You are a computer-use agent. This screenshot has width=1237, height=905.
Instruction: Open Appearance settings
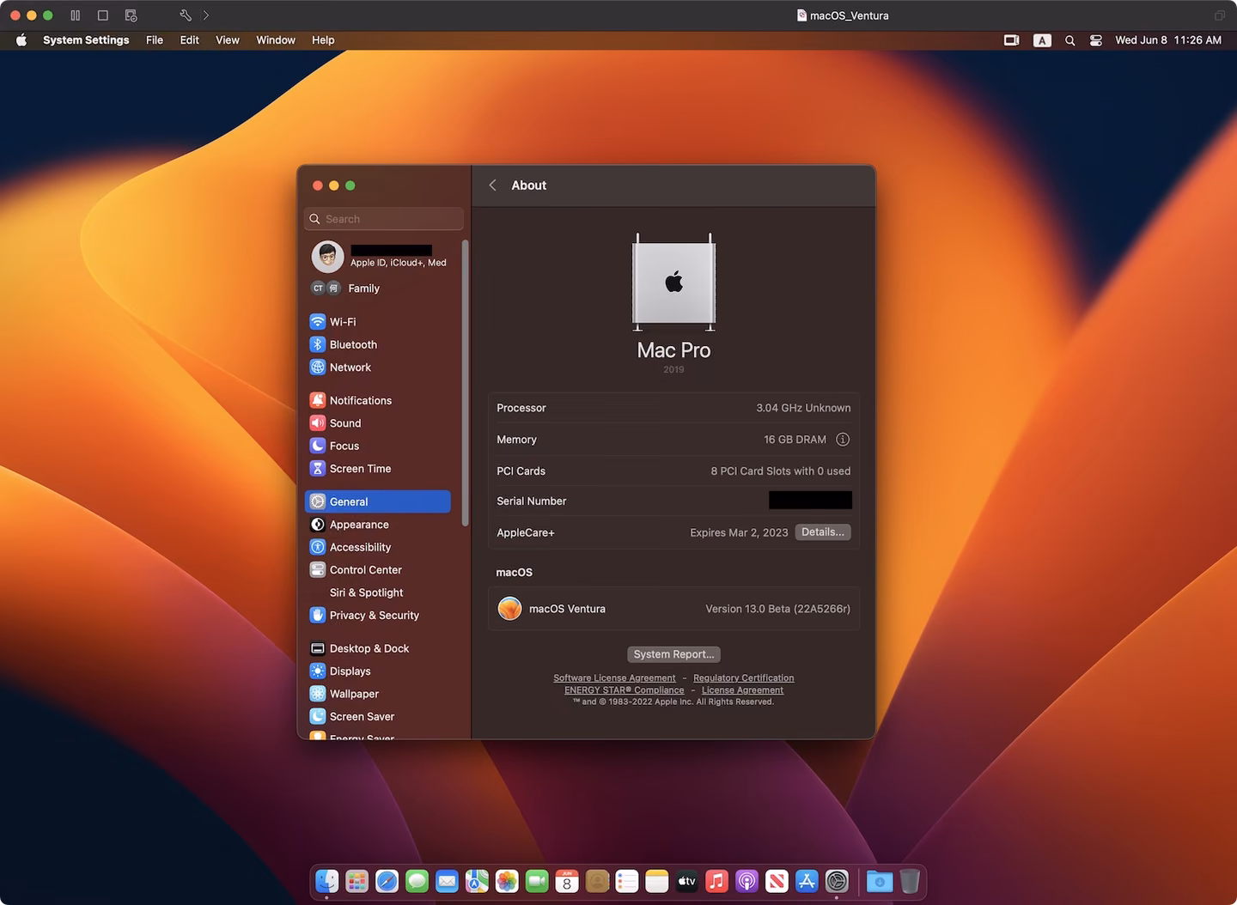[378, 525]
